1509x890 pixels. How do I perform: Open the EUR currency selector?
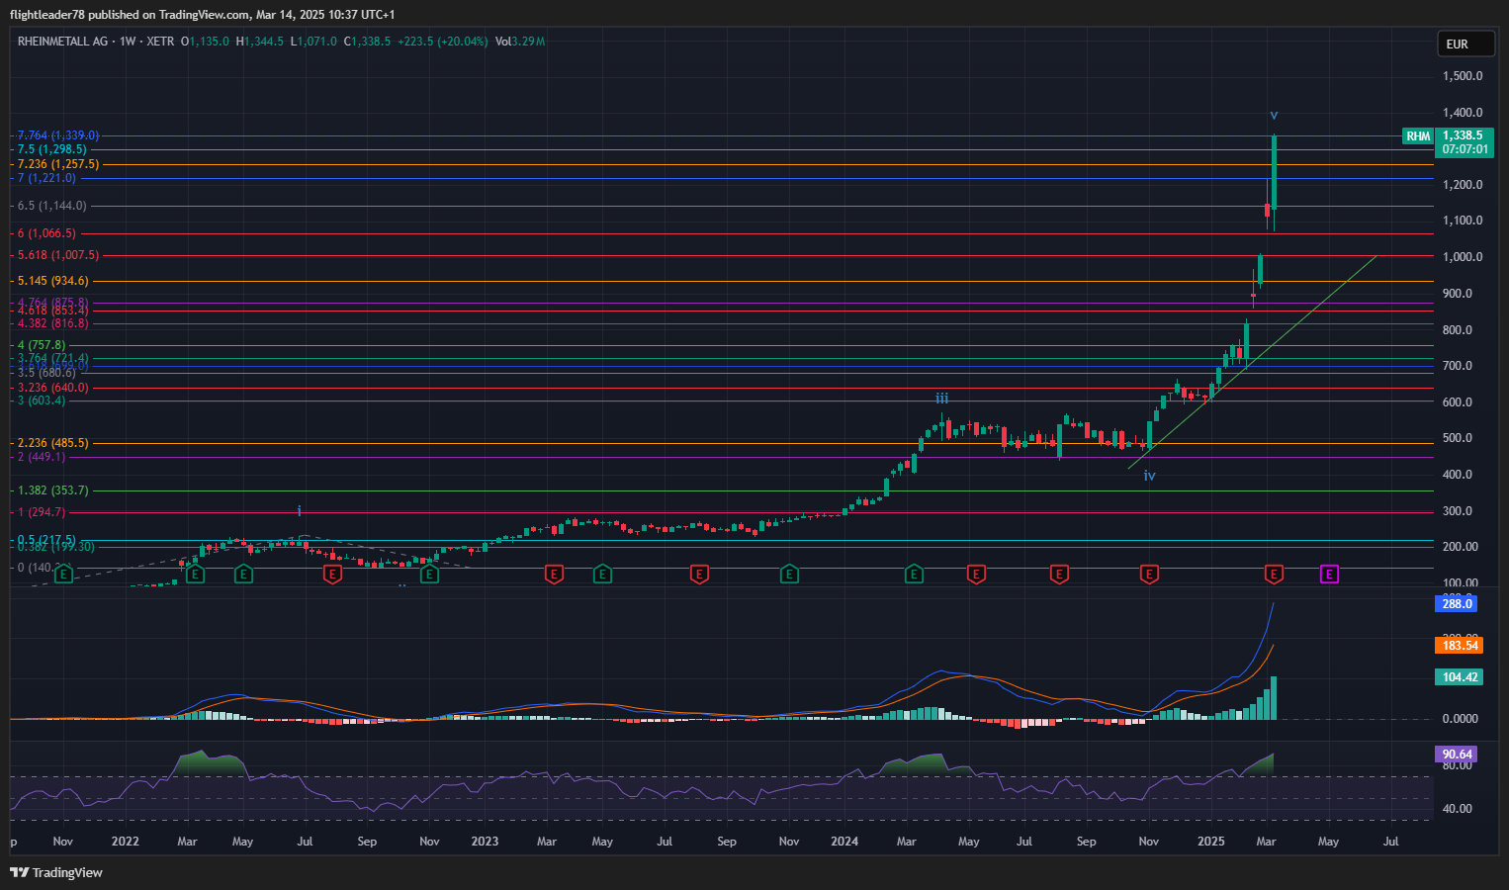pos(1465,44)
